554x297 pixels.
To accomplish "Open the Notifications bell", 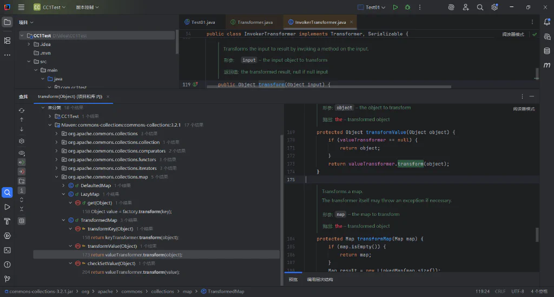I will click(x=547, y=22).
